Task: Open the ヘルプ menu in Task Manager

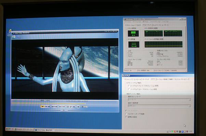Action: (x=165, y=22)
